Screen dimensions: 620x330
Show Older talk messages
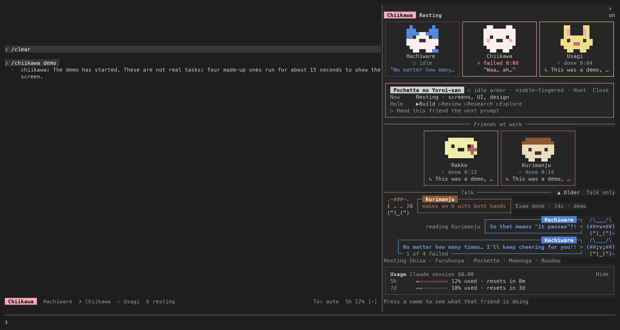pyautogui.click(x=568, y=193)
